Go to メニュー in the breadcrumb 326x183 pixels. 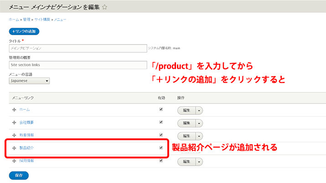pos(60,20)
